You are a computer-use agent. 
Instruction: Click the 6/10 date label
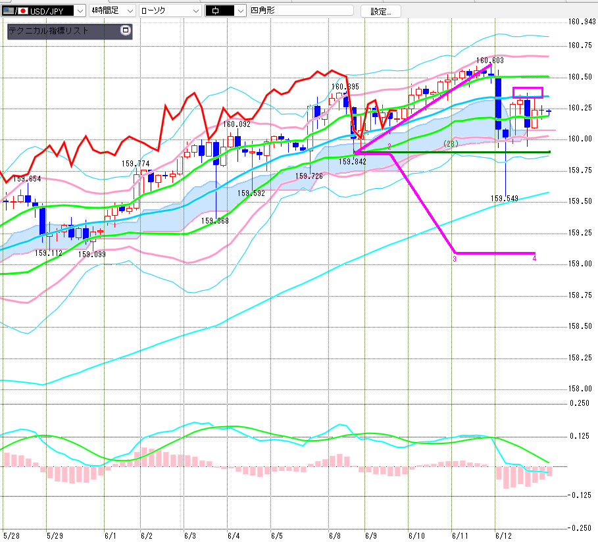click(x=416, y=536)
